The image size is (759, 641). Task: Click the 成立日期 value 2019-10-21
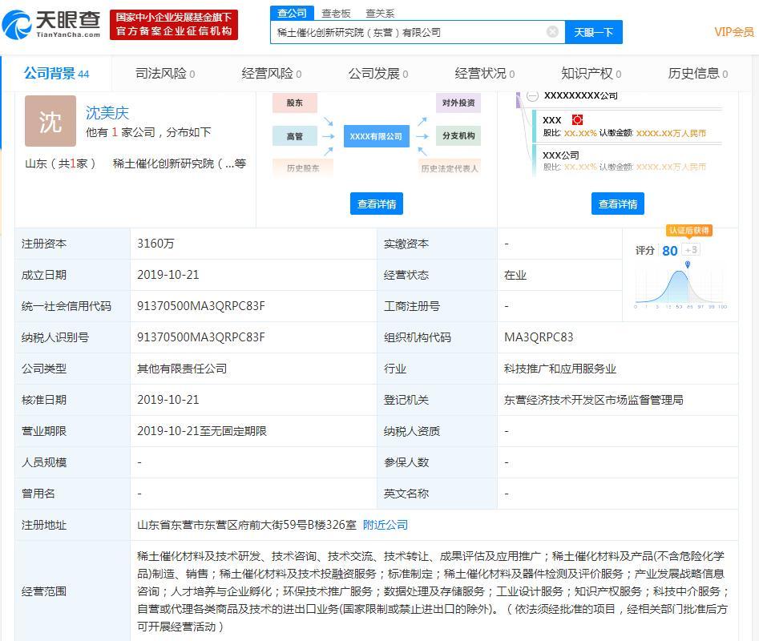[x=168, y=275]
